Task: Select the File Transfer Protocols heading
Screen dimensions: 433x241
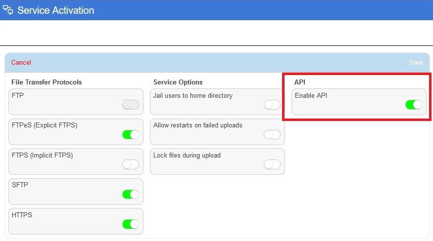Action: (x=47, y=82)
